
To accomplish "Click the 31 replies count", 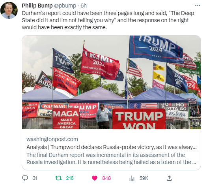I will coord(35,178).
